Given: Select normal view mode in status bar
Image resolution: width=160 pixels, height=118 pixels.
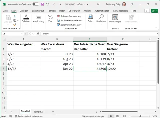Looking at the screenshot, I should (x=111, y=116).
